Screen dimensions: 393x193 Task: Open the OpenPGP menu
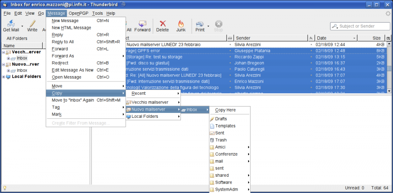click(x=79, y=13)
